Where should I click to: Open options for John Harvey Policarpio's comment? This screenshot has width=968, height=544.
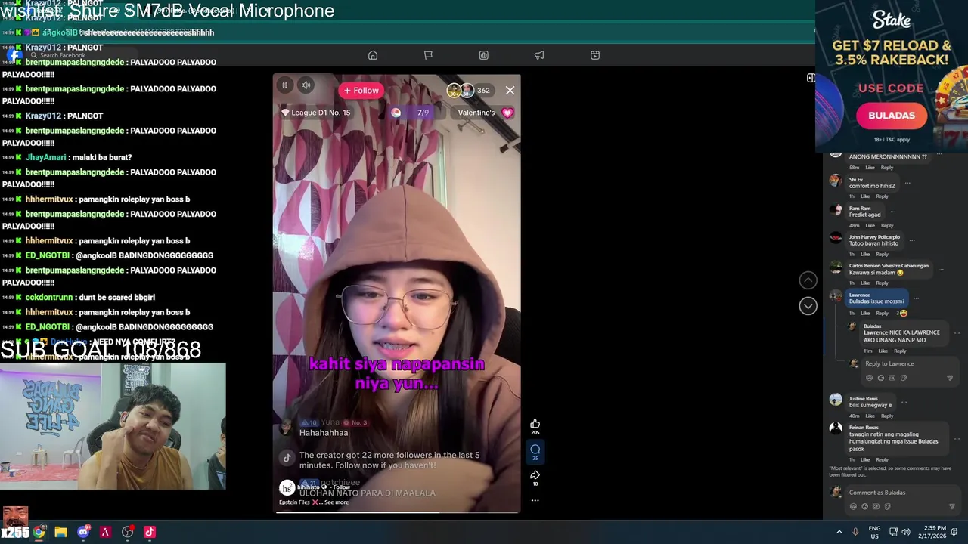click(x=912, y=240)
